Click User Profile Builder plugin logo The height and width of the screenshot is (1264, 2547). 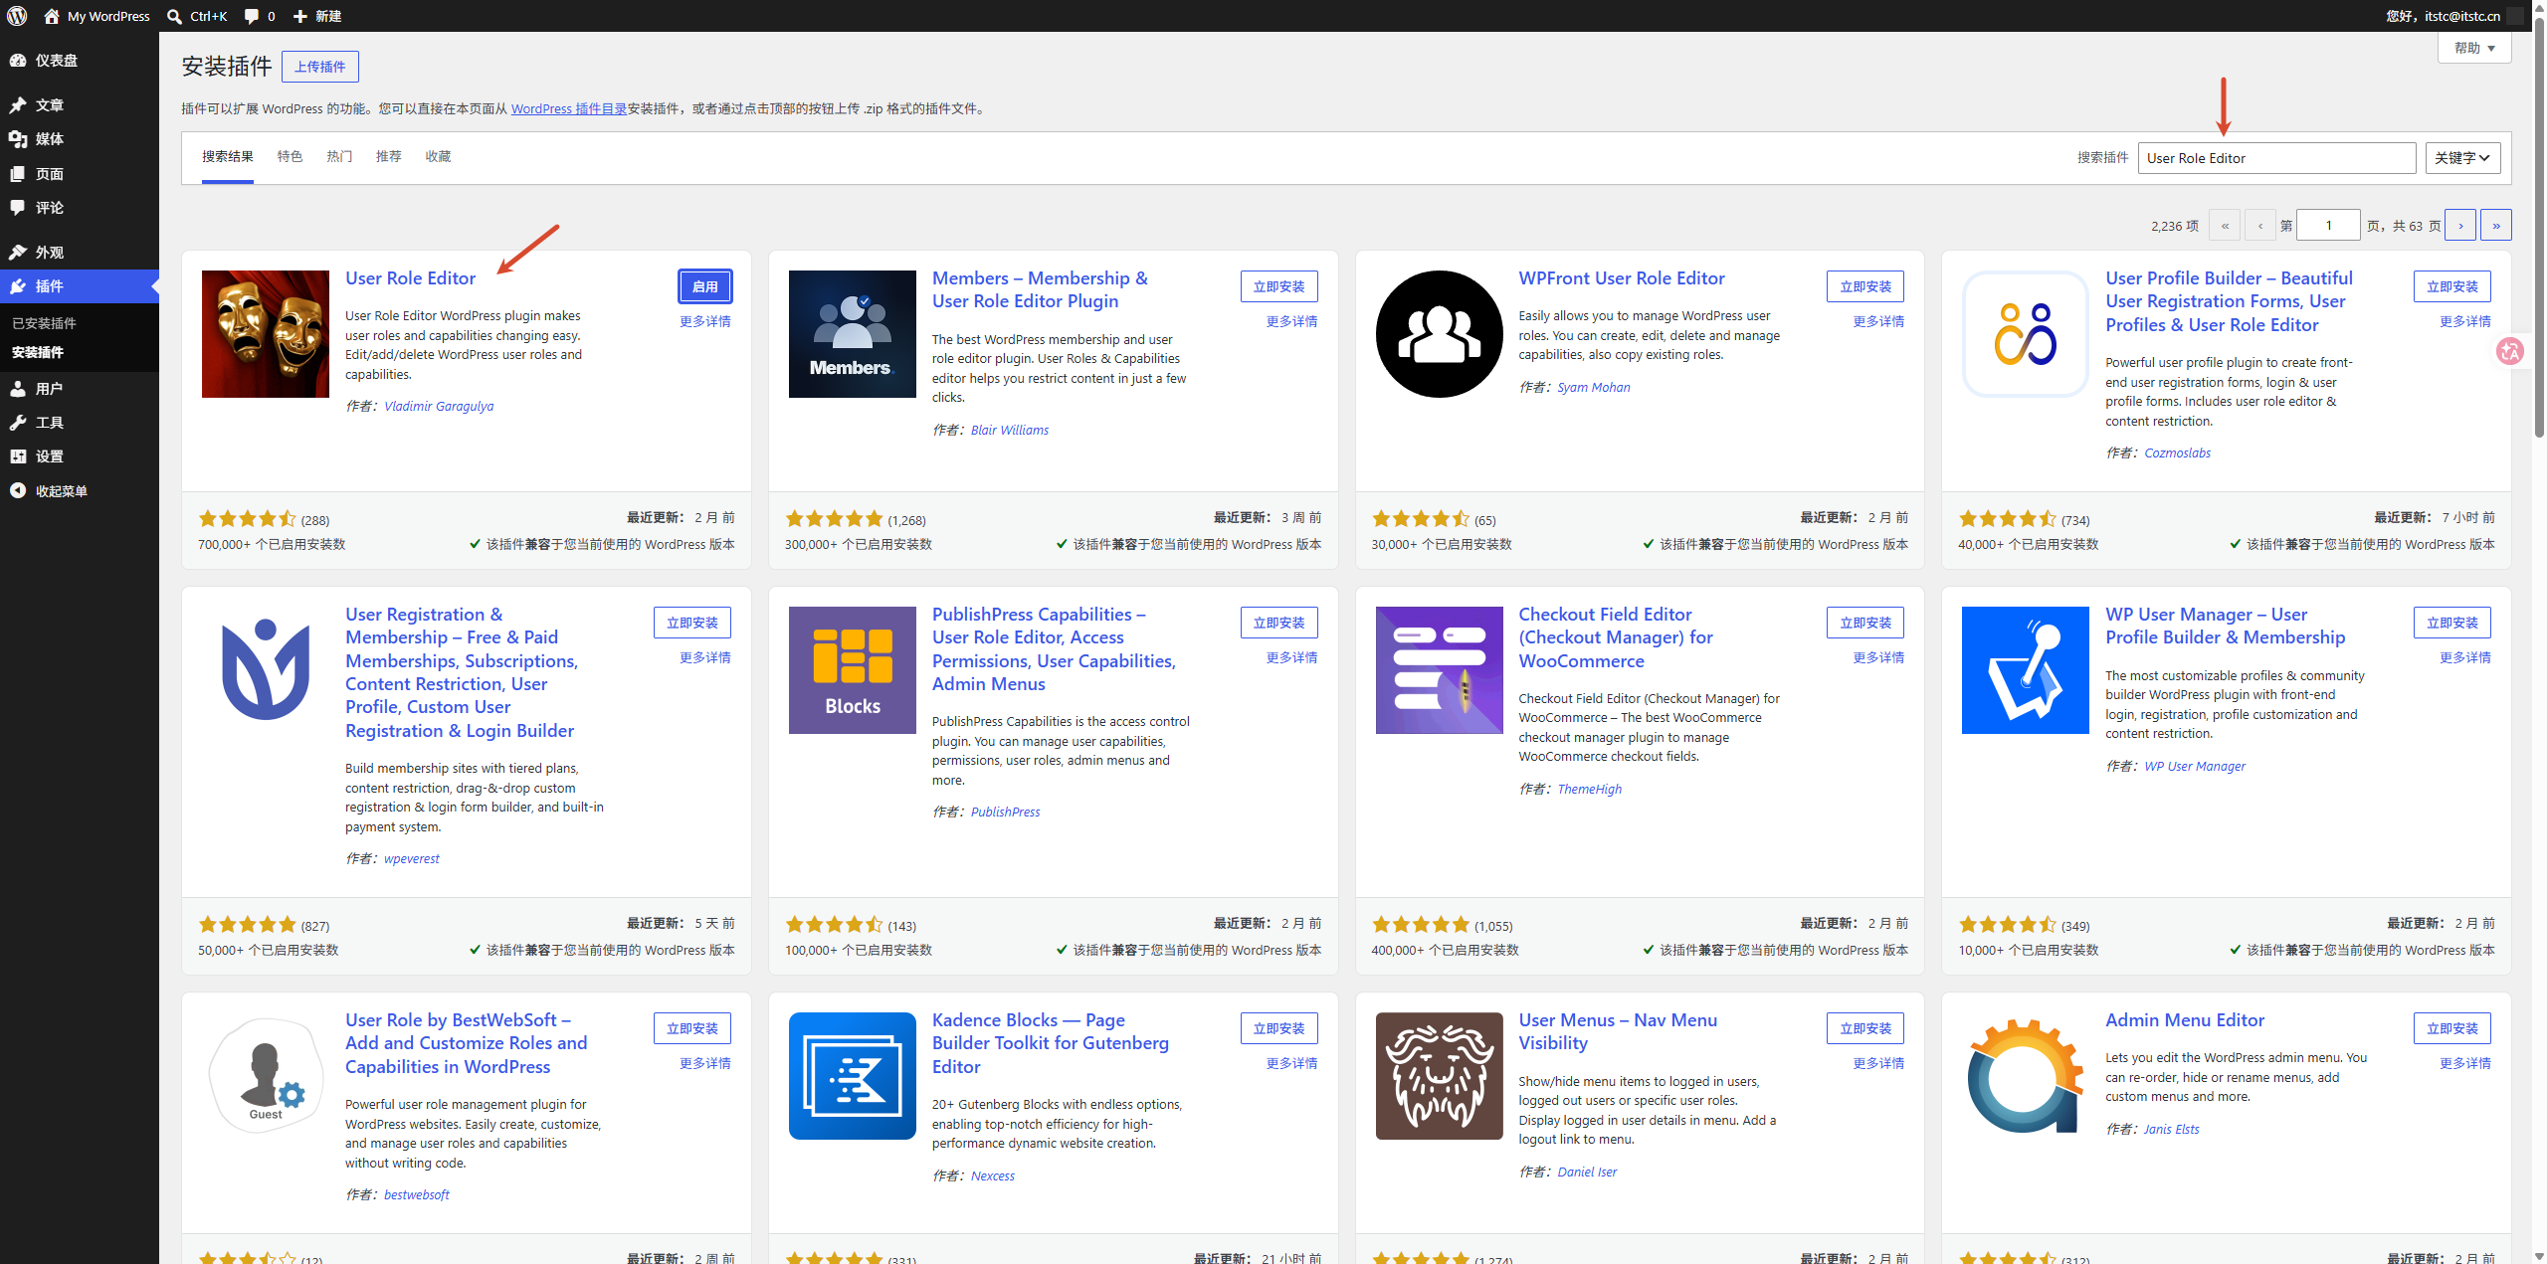pos(2026,334)
